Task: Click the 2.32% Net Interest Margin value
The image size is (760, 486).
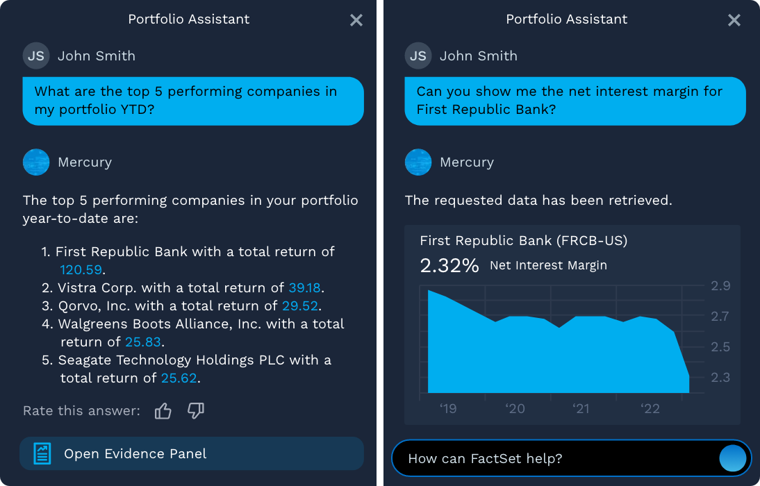Action: [x=449, y=265]
